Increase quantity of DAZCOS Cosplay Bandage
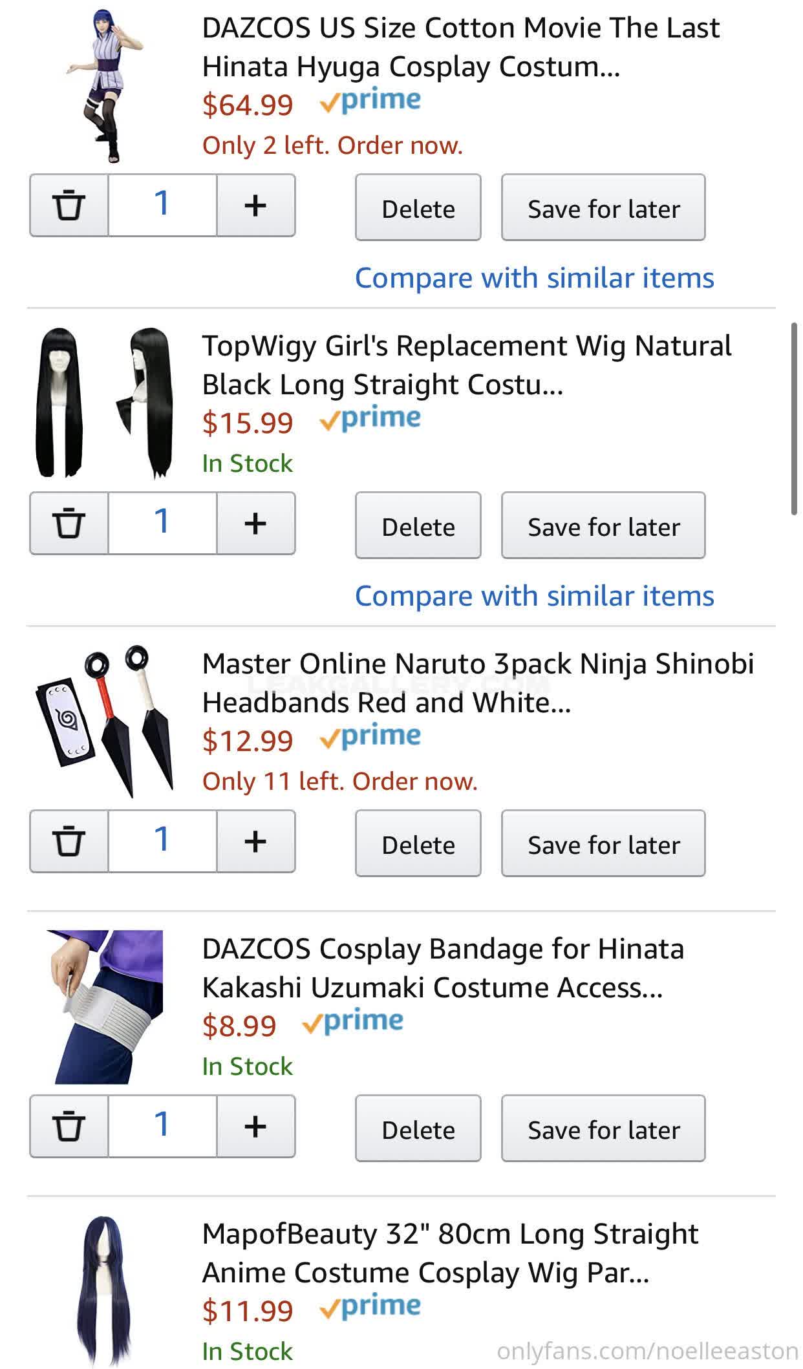This screenshot has width=803, height=1369. pos(255,1127)
